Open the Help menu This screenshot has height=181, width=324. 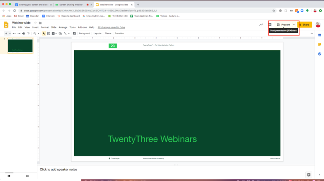point(92,27)
